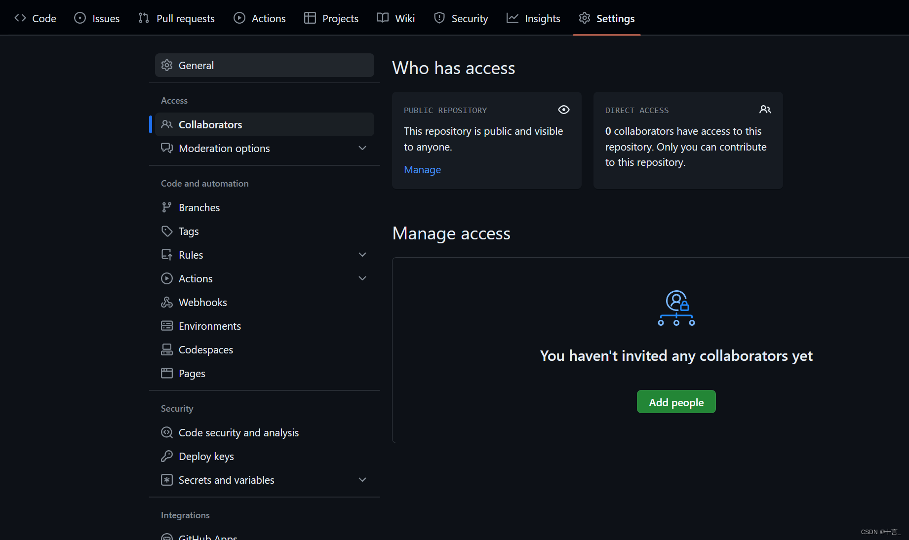
Task: Click the Projects table icon
Action: (310, 18)
